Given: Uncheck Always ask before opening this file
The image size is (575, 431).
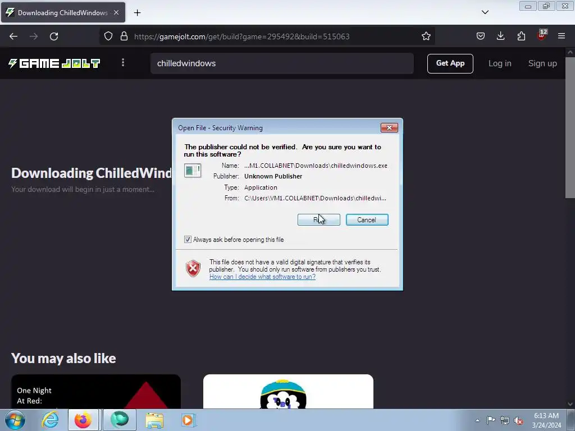Looking at the screenshot, I should click(188, 239).
